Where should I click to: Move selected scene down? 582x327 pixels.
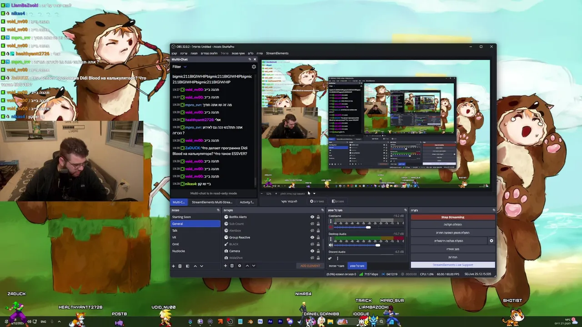coord(201,266)
